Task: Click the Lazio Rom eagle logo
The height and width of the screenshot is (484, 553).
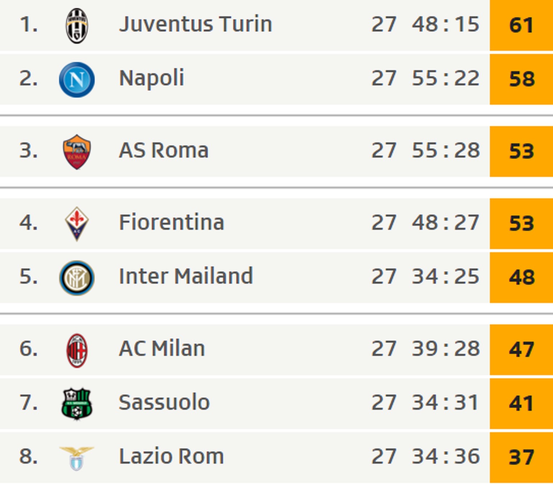Action: [x=77, y=458]
